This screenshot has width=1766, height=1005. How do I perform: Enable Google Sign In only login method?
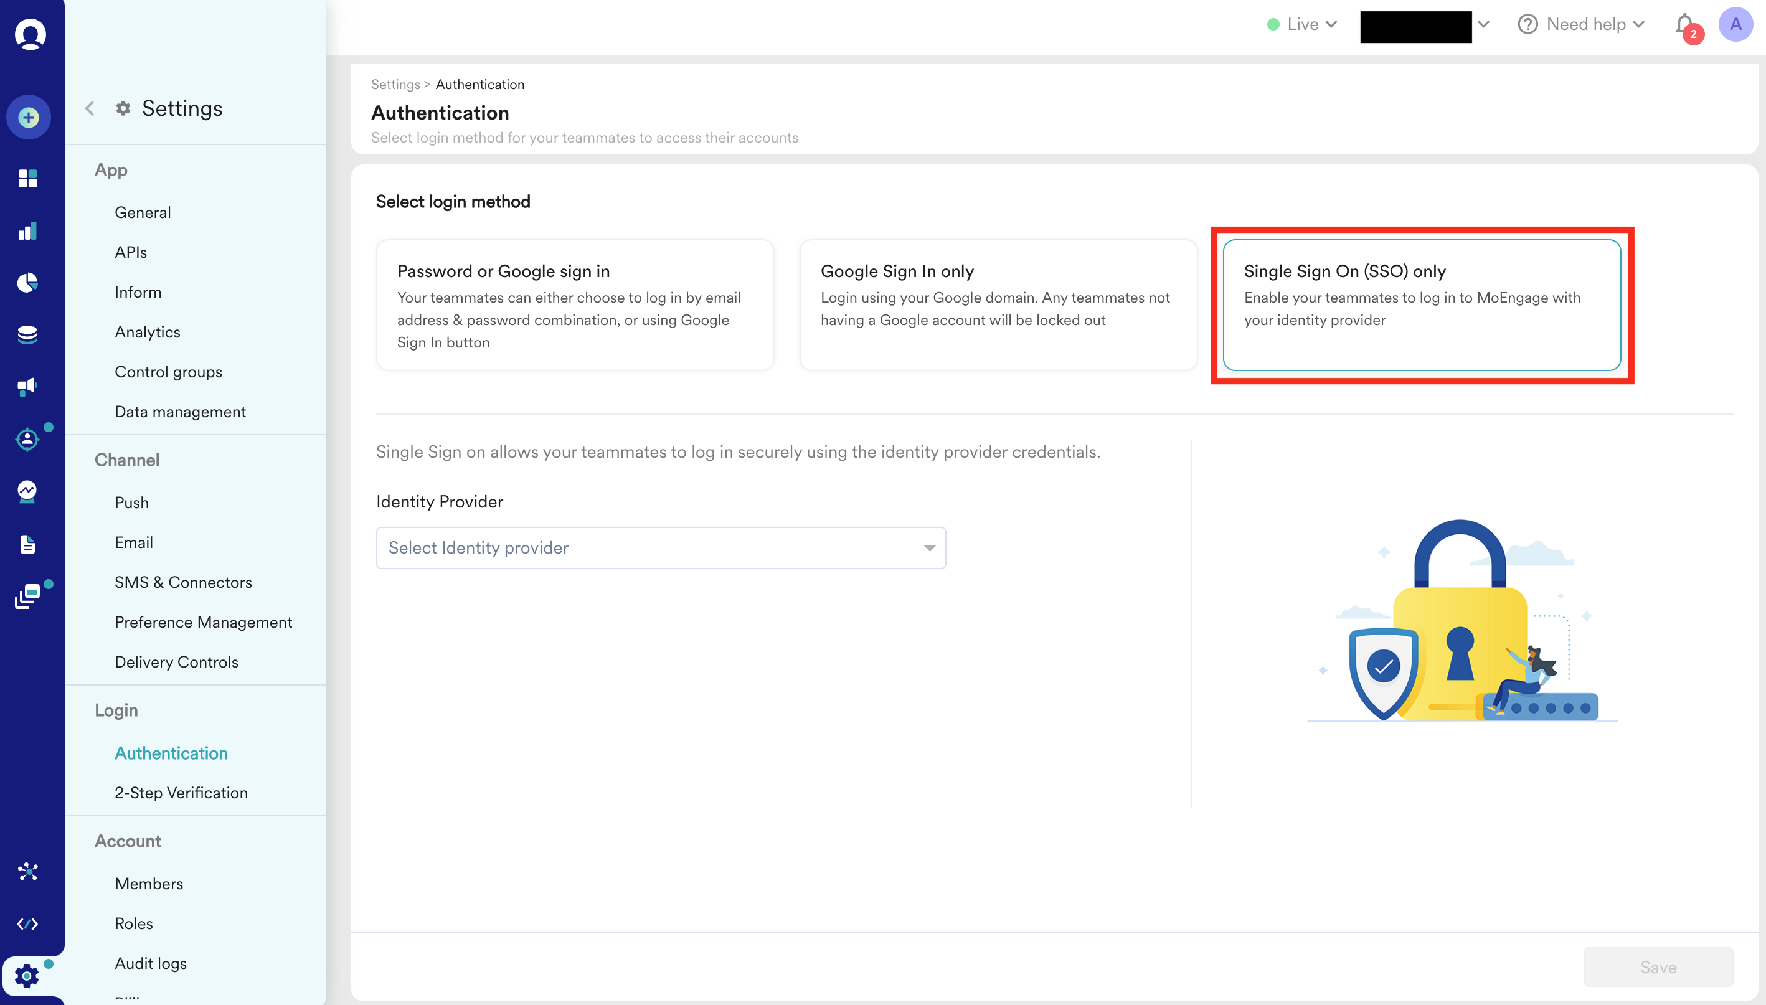(x=999, y=304)
